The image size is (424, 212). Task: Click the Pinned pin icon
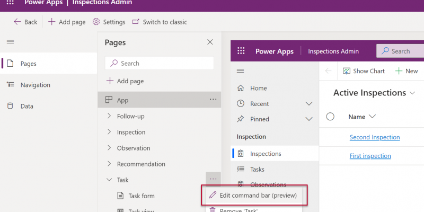[x=241, y=119]
